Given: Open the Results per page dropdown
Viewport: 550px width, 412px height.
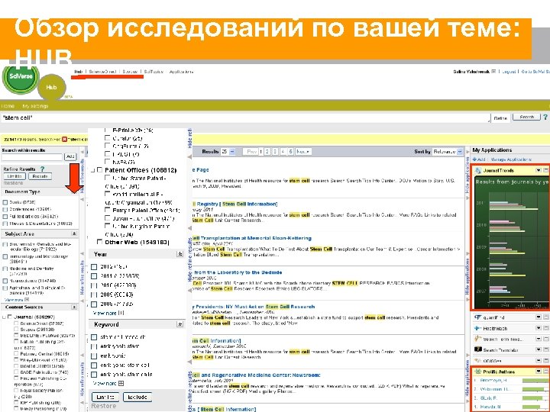Looking at the screenshot, I should click(x=228, y=151).
